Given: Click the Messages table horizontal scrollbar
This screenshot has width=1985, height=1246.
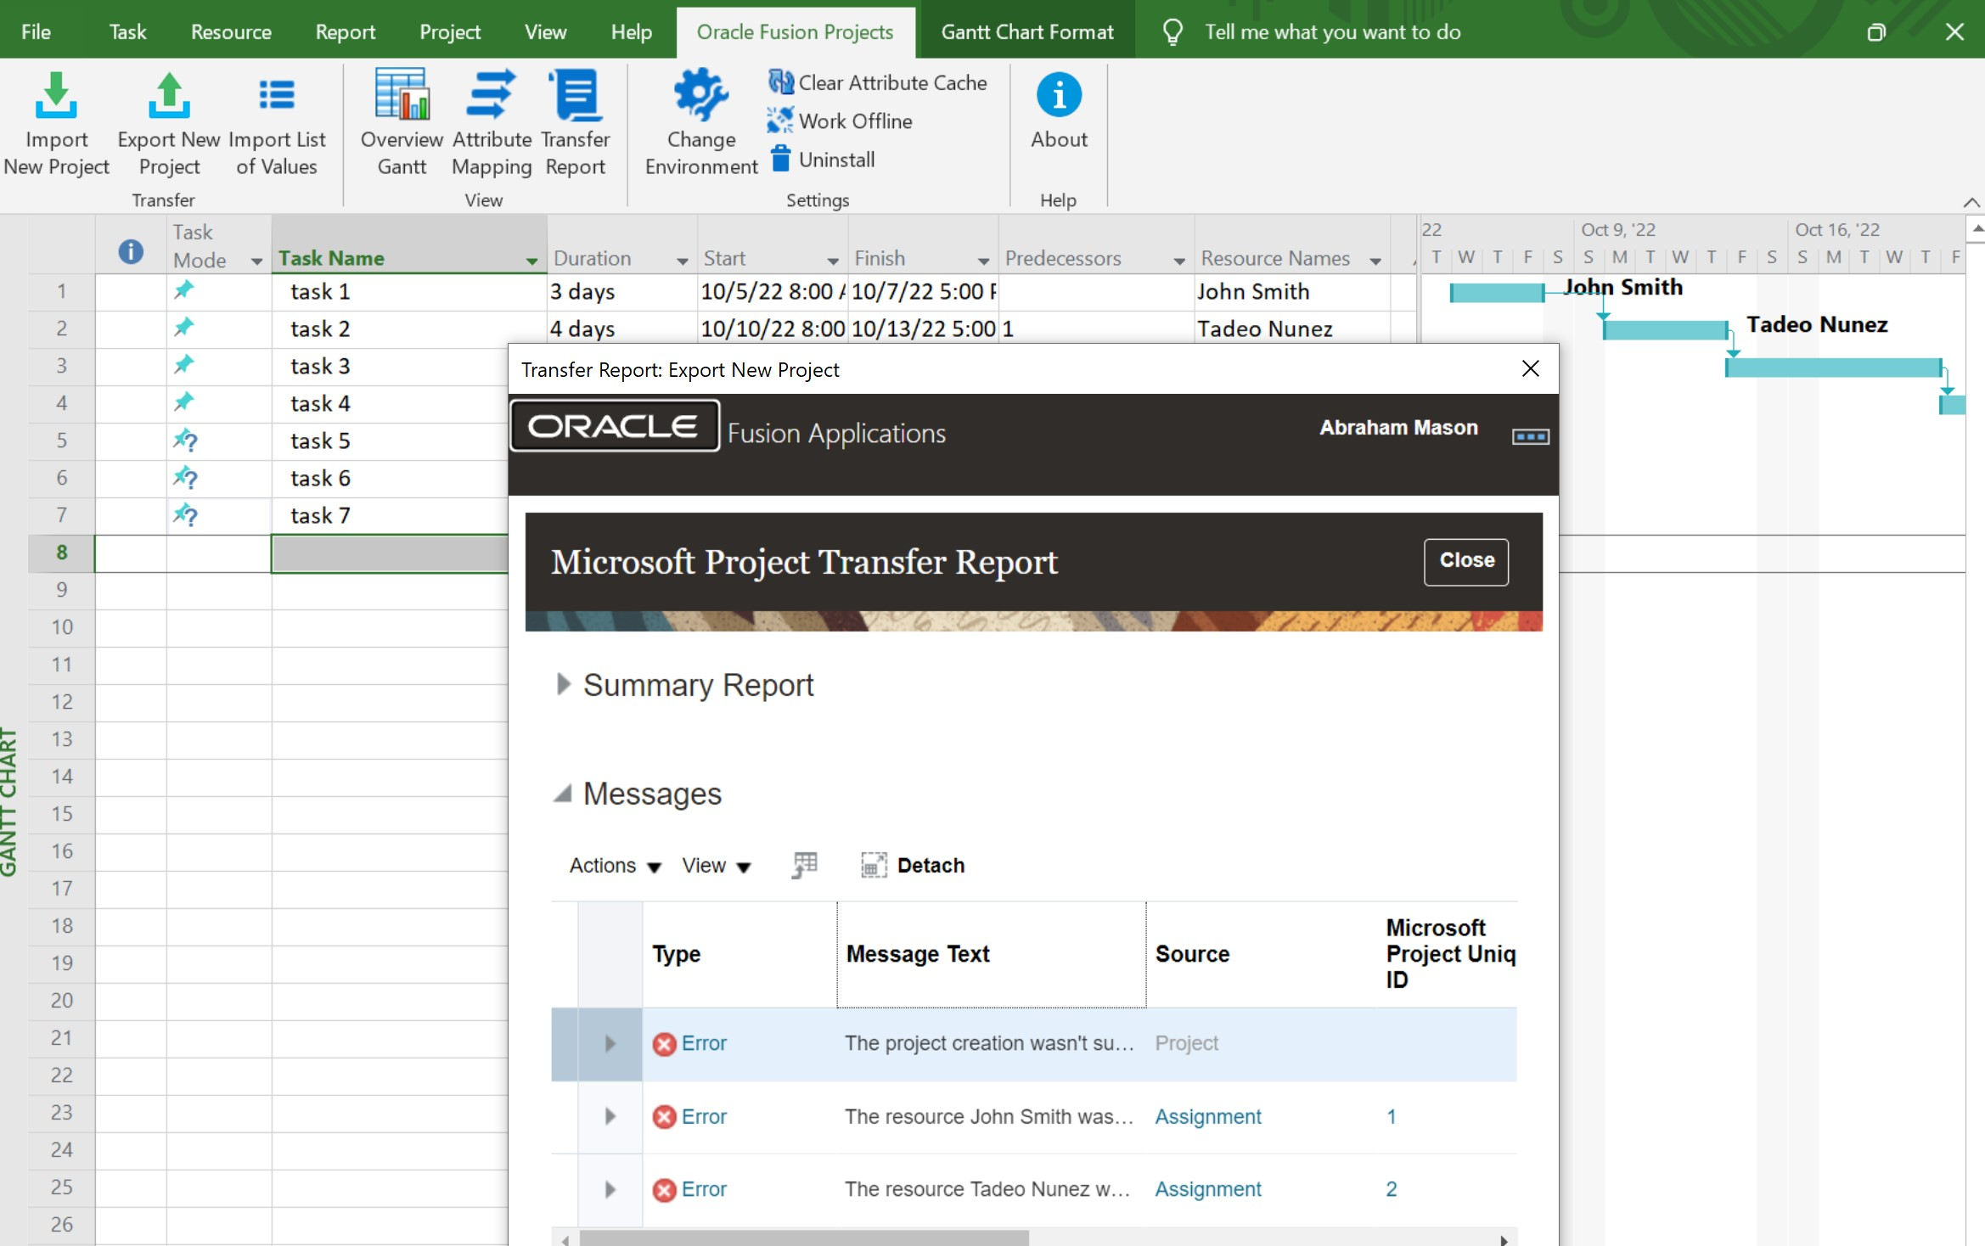Looking at the screenshot, I should tap(804, 1238).
